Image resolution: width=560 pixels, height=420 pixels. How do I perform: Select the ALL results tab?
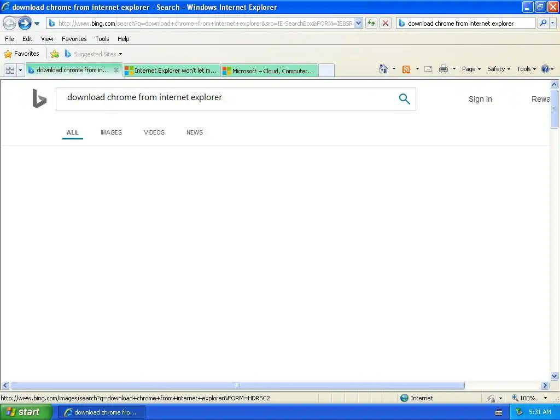(x=73, y=132)
